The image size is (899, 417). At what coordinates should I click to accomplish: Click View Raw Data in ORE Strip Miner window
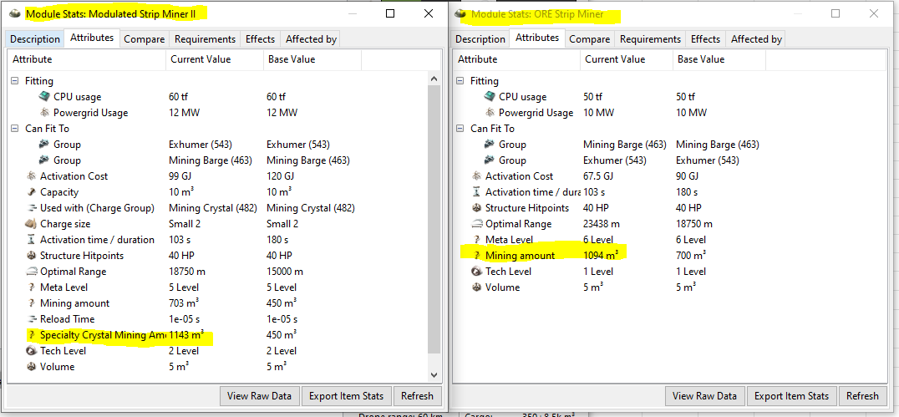[x=704, y=396]
